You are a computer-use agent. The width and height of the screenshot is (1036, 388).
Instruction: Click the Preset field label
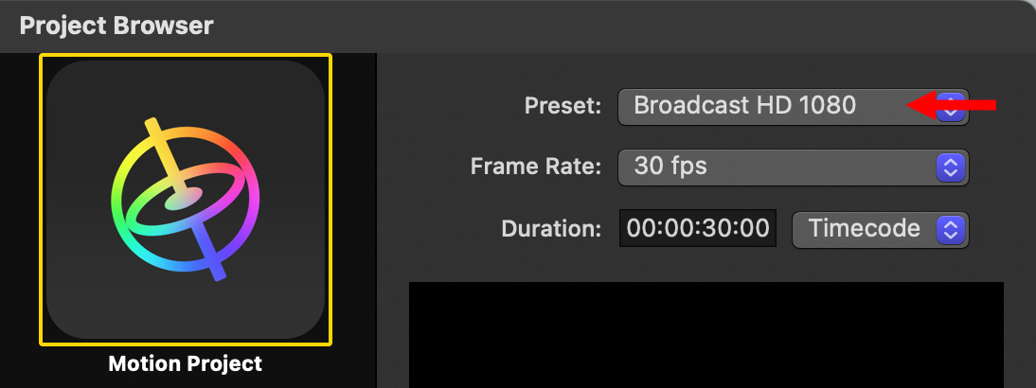(563, 106)
